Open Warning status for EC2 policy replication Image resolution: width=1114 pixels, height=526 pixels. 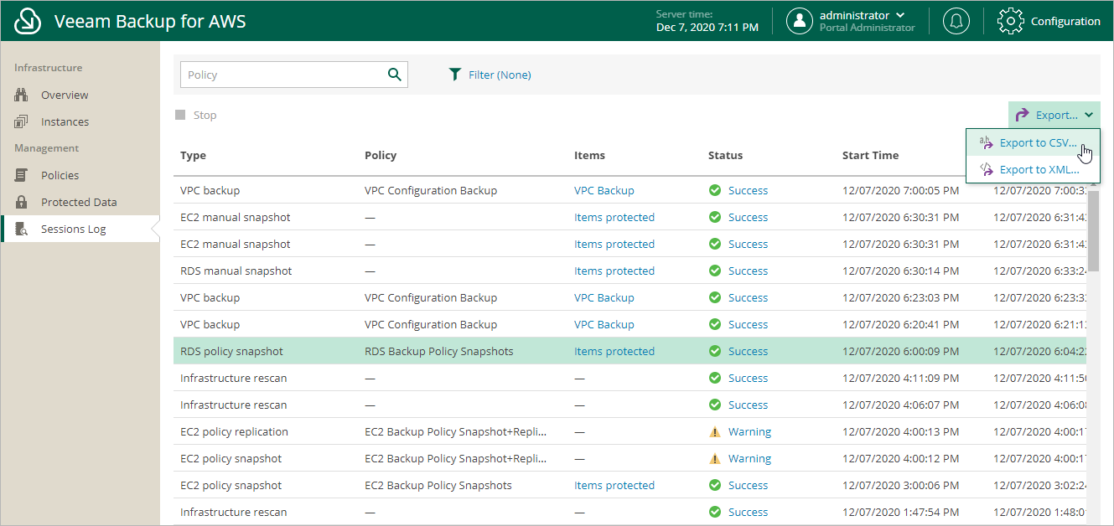click(x=749, y=431)
